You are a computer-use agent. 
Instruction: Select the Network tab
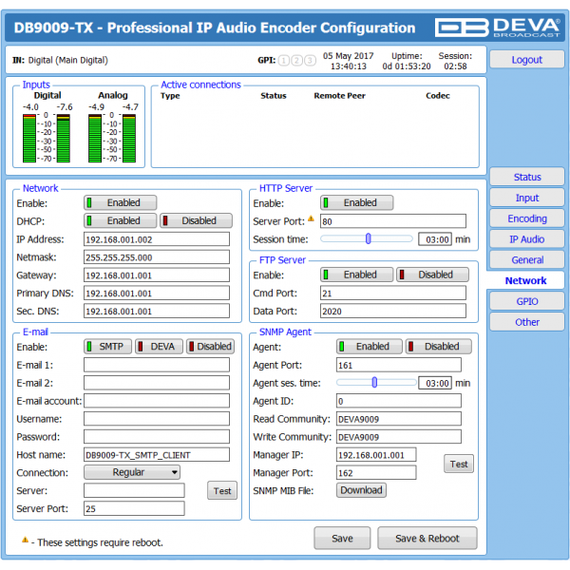525,280
